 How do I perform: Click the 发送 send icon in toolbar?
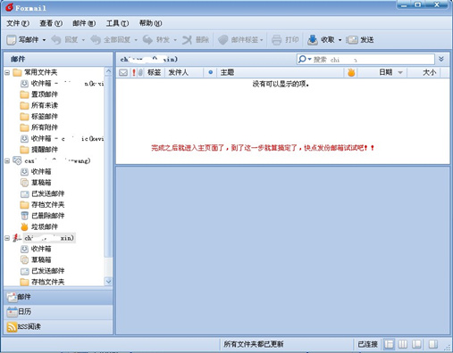[x=352, y=40]
